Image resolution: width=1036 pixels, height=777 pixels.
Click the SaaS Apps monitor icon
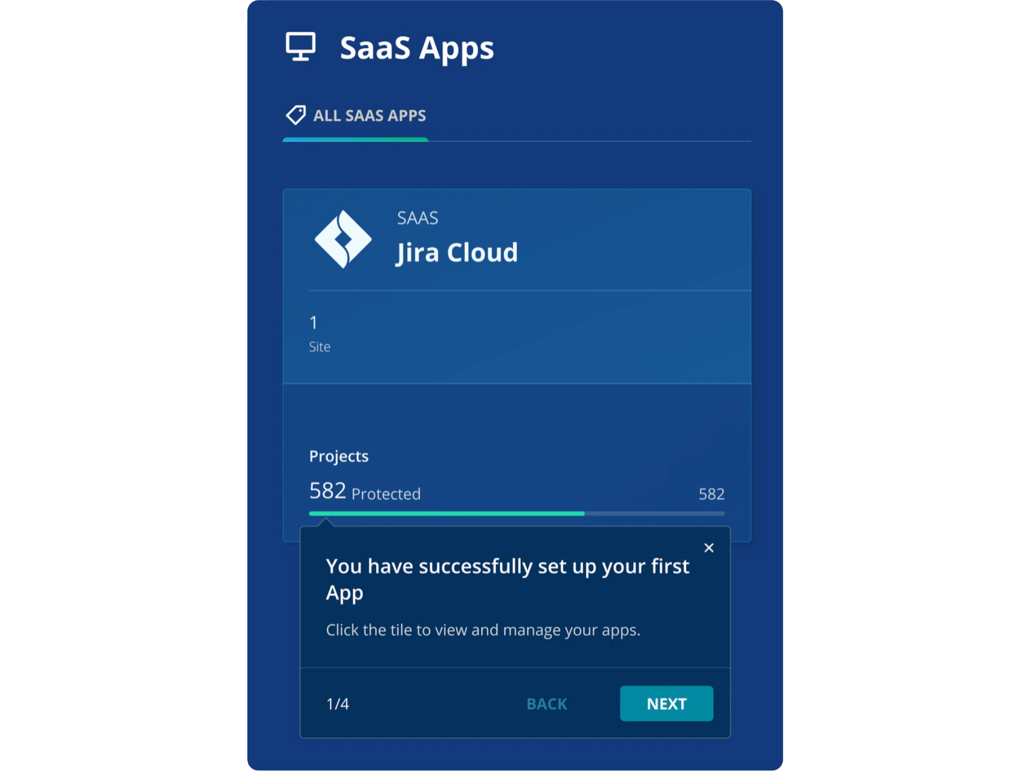pyautogui.click(x=300, y=47)
